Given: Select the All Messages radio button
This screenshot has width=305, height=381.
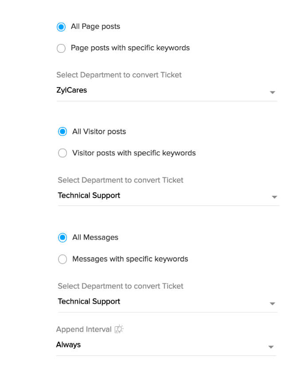Looking at the screenshot, I should pos(63,238).
